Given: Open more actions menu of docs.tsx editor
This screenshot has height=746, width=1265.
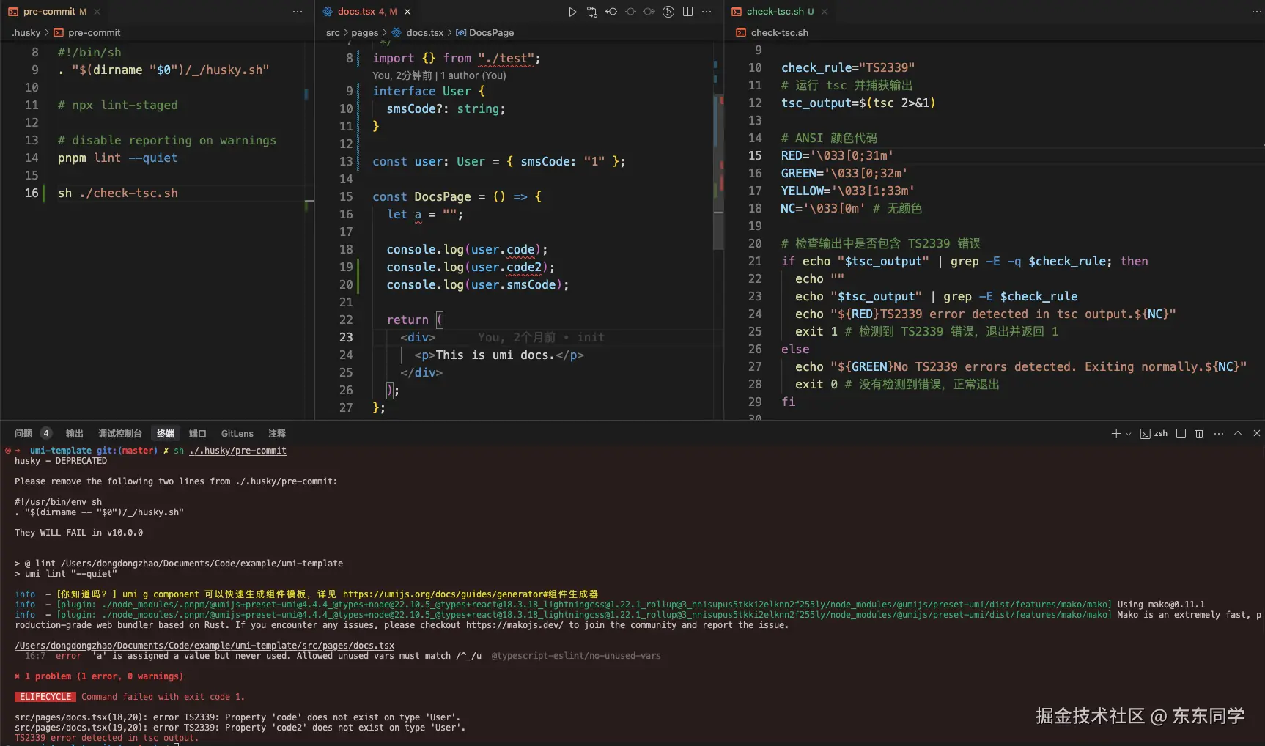Looking at the screenshot, I should [x=707, y=12].
